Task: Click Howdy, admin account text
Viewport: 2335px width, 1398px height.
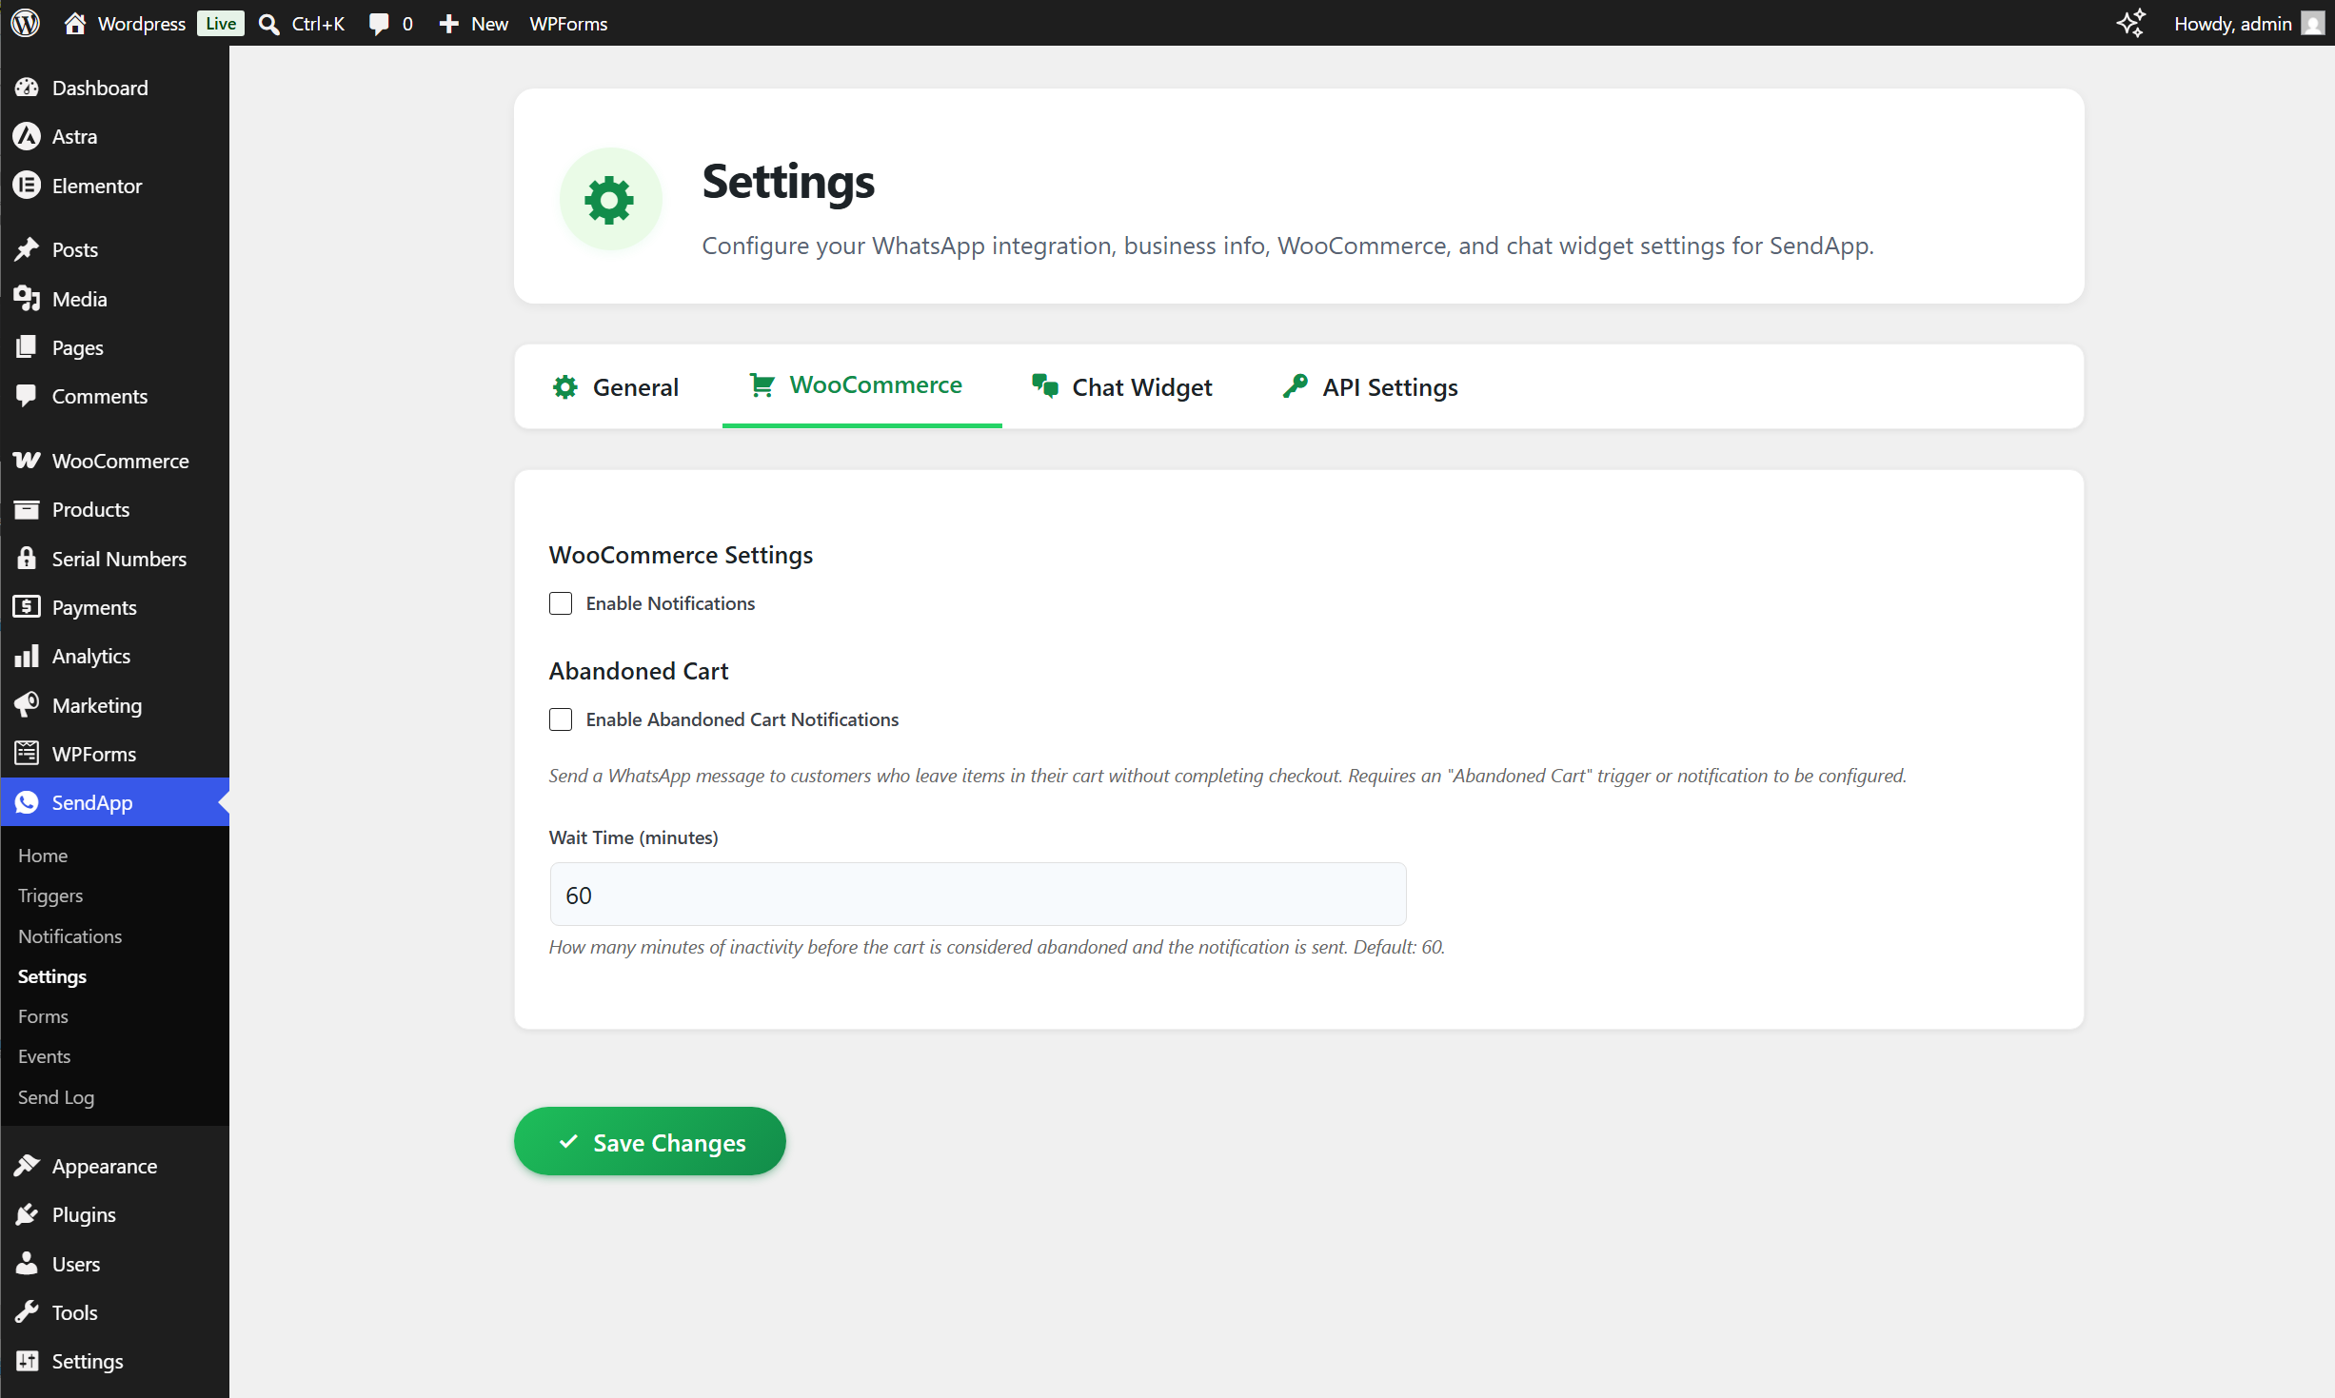Action: pyautogui.click(x=2232, y=24)
